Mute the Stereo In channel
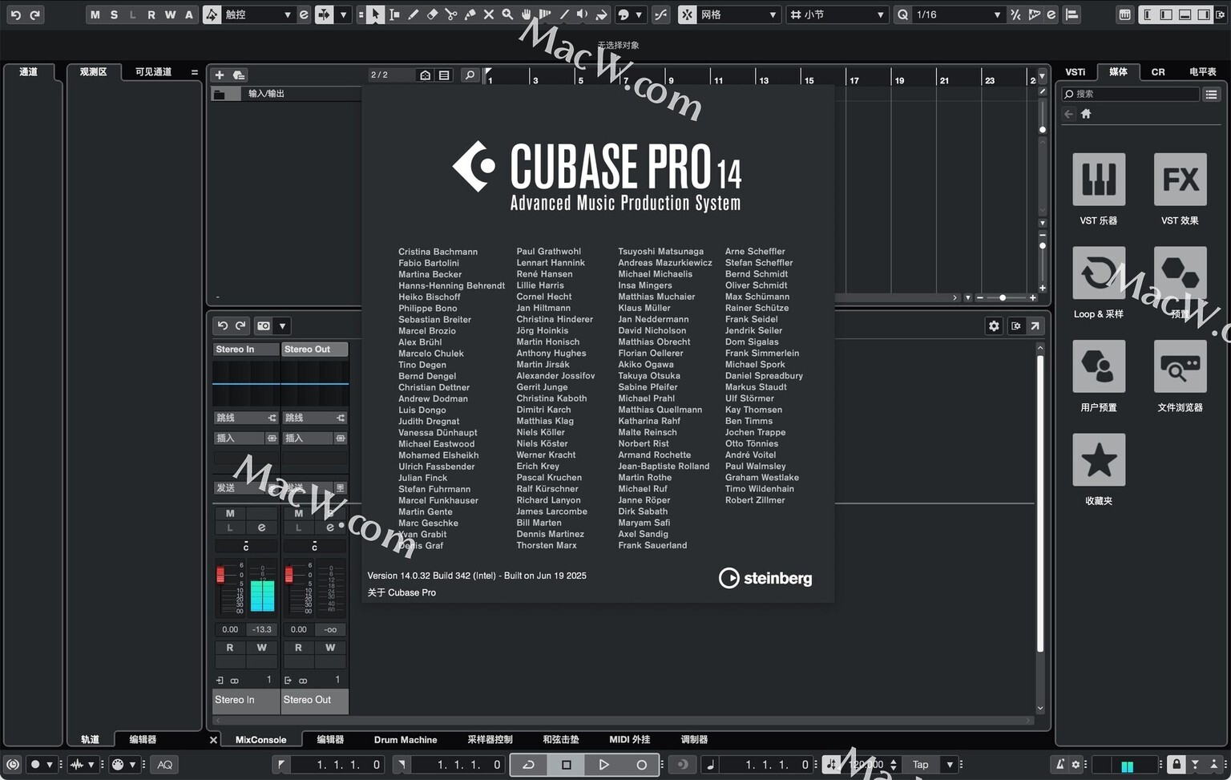The width and height of the screenshot is (1231, 780). point(230,513)
